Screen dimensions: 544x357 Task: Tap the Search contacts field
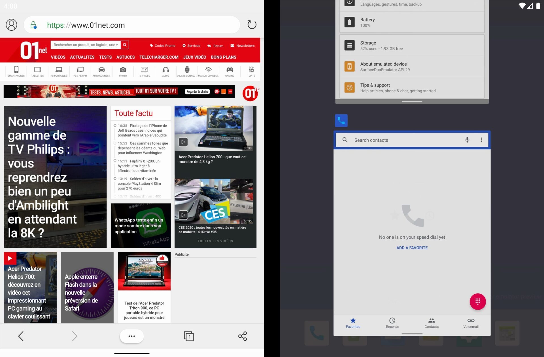click(x=412, y=140)
